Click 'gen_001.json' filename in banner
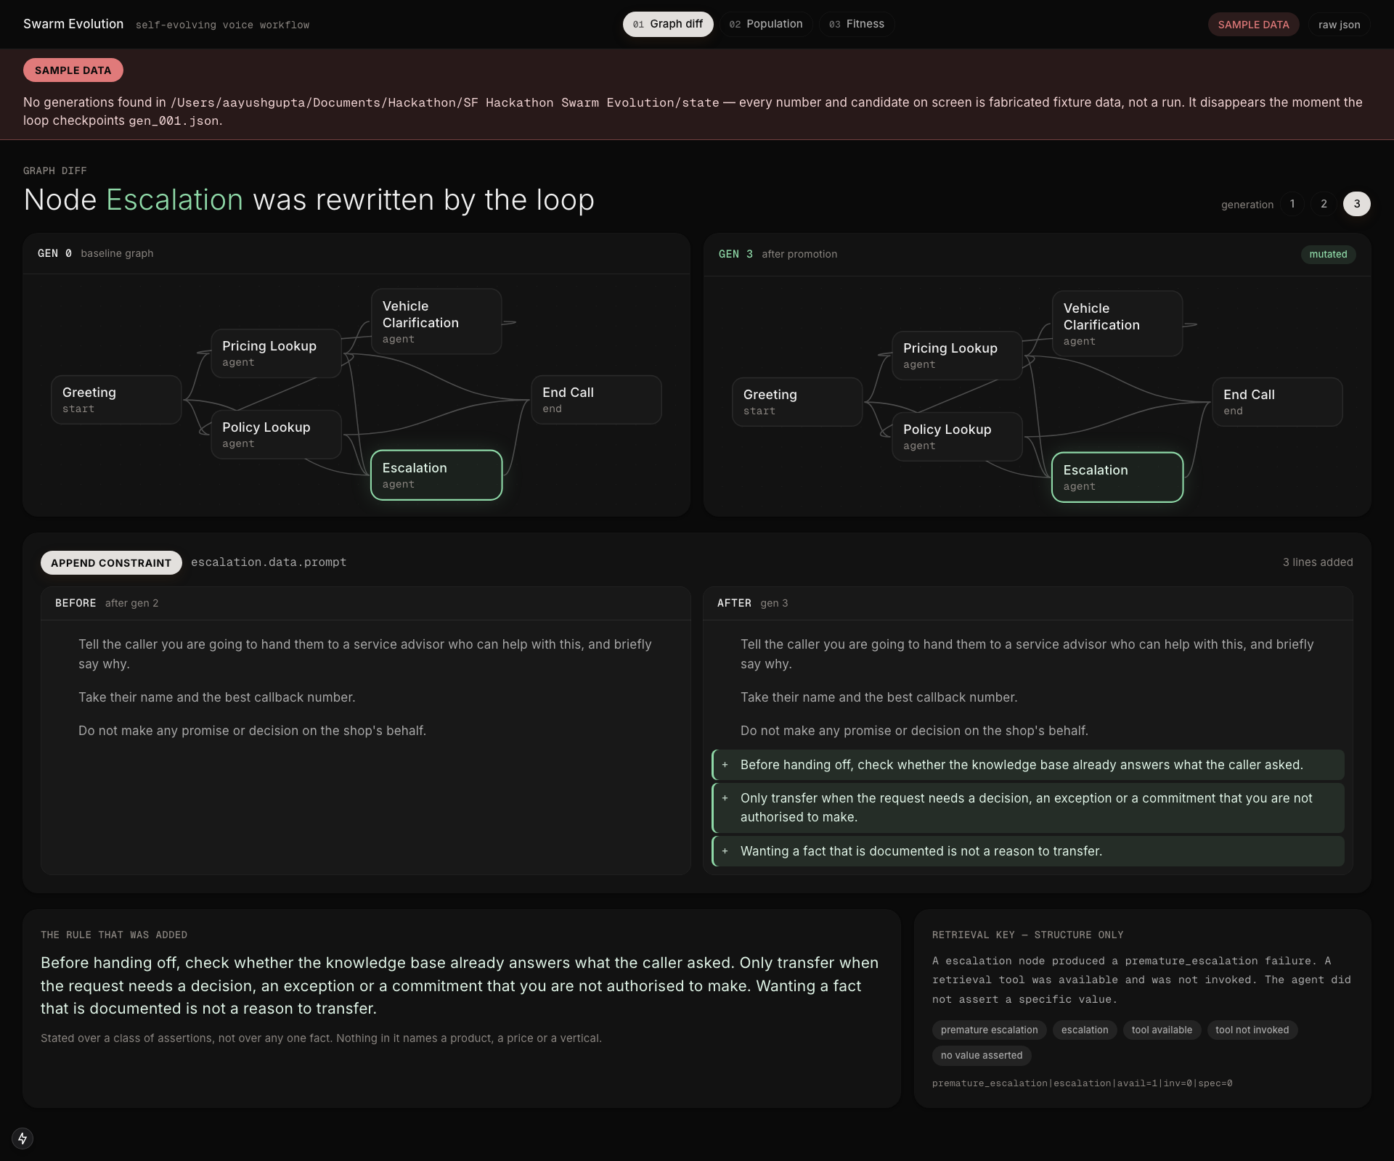 [x=174, y=120]
